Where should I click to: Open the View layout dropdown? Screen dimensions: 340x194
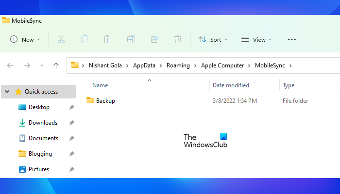click(256, 40)
